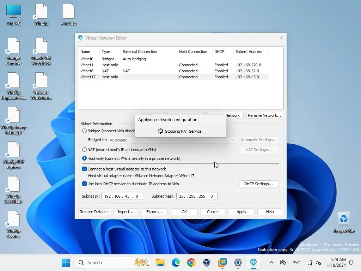The image size is (361, 271).
Task: Click the cloud sync tray icon
Action: 283,263
